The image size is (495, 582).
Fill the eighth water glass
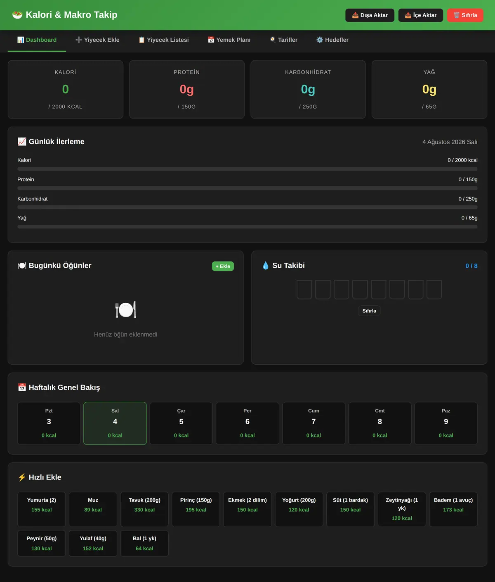(434, 290)
